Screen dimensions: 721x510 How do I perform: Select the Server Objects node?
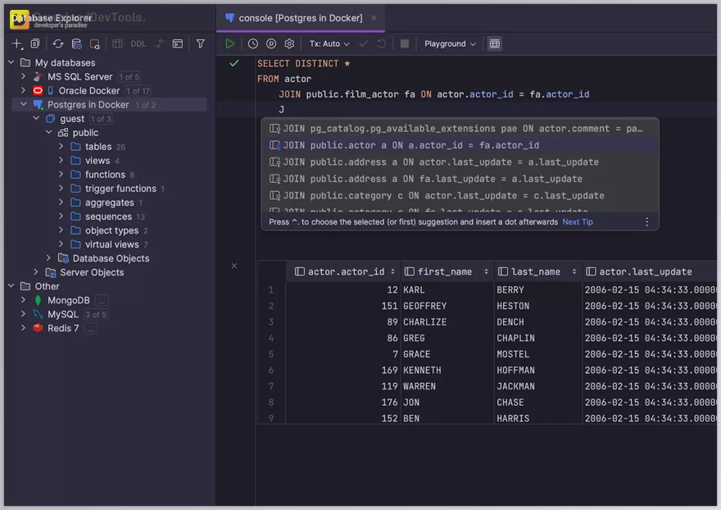coord(92,272)
